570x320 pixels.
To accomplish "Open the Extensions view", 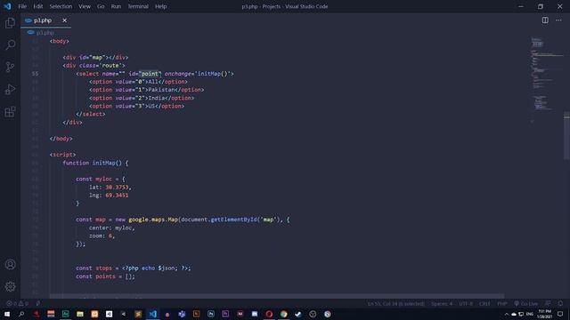I will [x=10, y=111].
